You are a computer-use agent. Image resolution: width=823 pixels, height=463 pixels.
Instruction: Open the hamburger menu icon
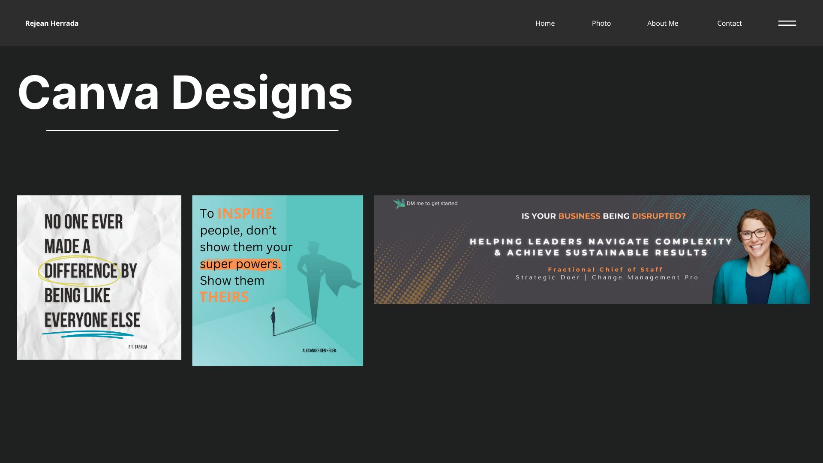pyautogui.click(x=787, y=23)
